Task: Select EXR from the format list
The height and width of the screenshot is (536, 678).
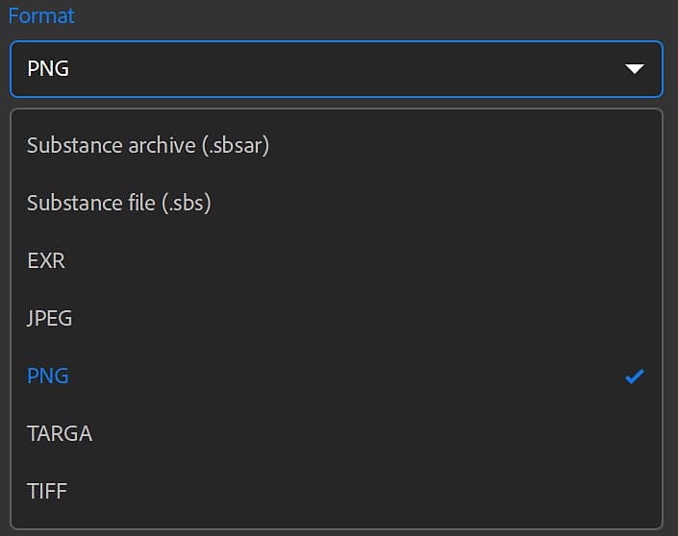Action: point(46,260)
